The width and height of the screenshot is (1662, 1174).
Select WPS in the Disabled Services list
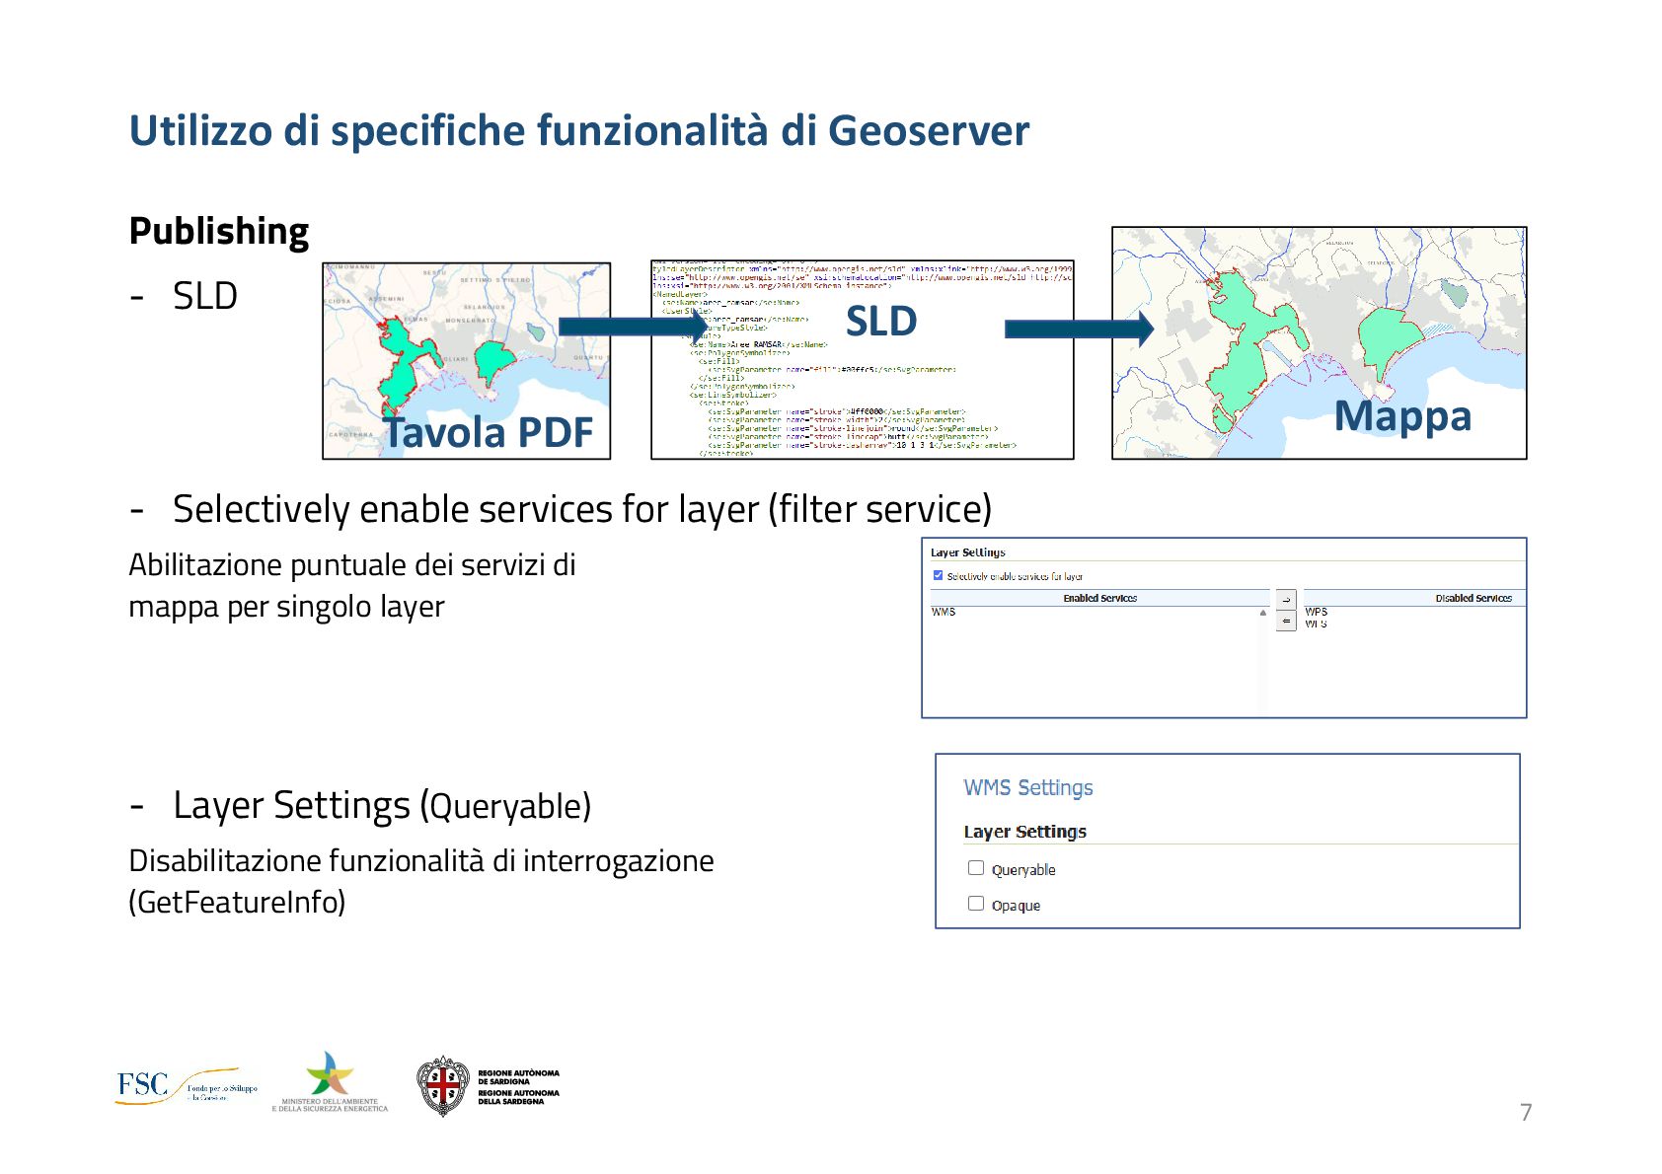(1317, 612)
